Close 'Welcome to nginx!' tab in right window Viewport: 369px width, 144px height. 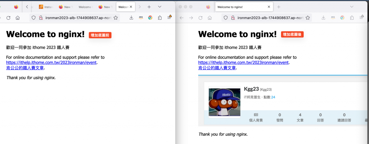(269, 7)
